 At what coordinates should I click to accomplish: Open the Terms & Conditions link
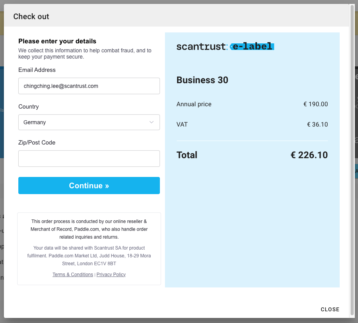(x=73, y=274)
